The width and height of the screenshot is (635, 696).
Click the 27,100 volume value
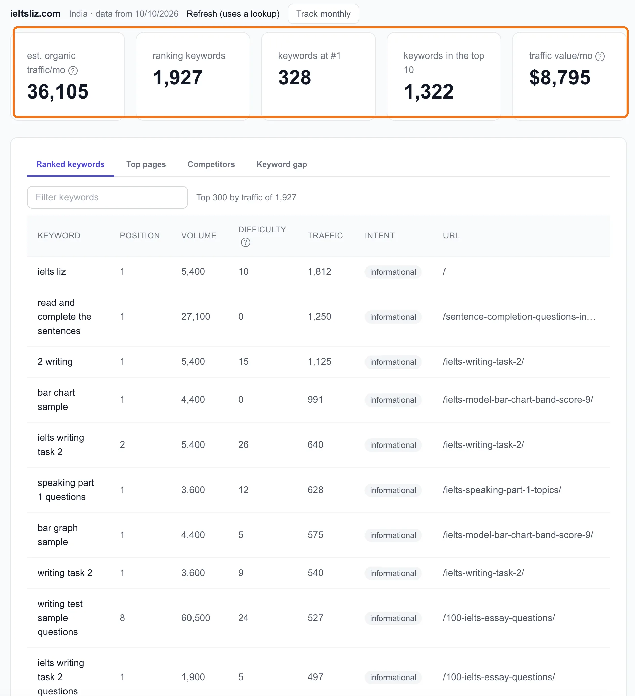click(195, 316)
